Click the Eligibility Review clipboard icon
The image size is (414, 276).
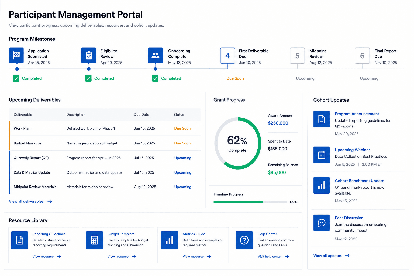tap(89, 55)
